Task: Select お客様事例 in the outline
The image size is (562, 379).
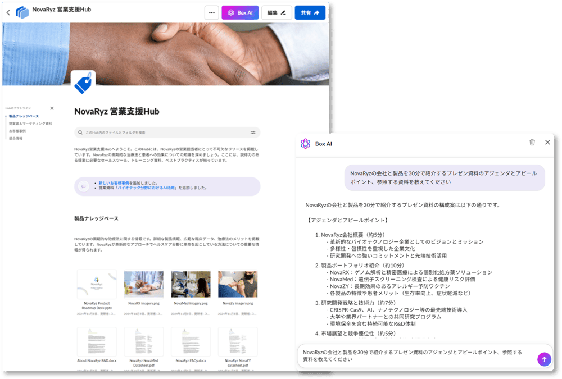Action: point(16,131)
